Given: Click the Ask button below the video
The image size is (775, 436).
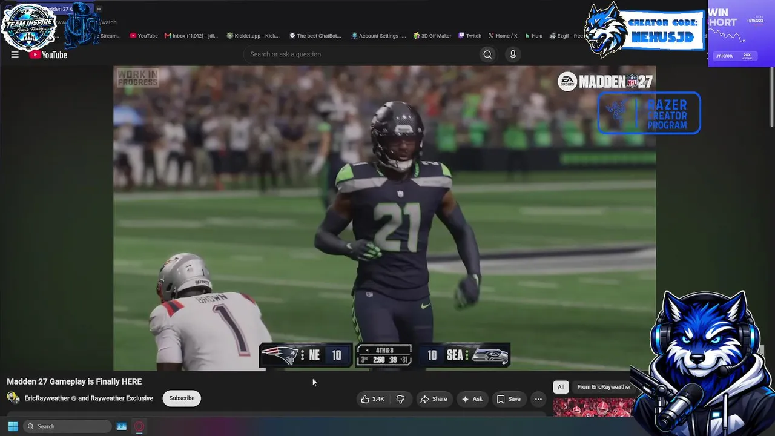Looking at the screenshot, I should coord(472,399).
